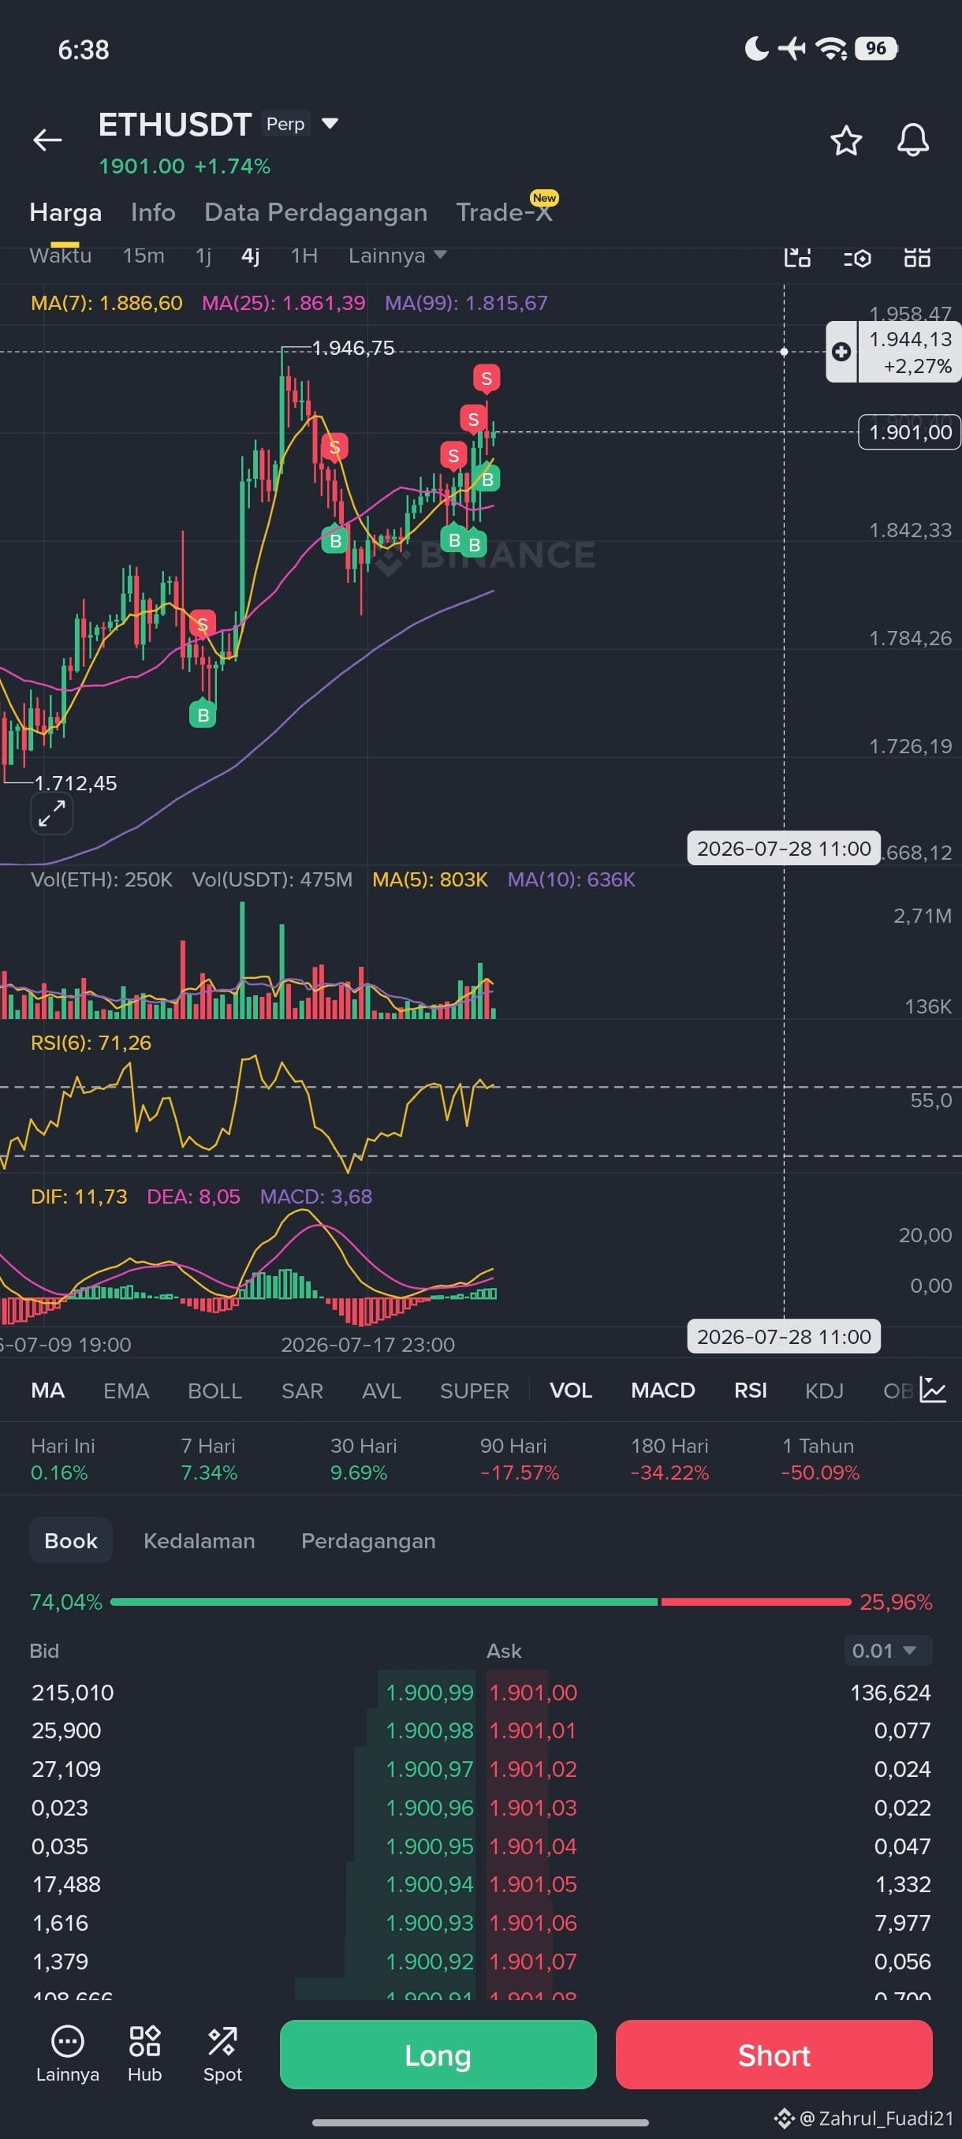Select bid price 1.900,94
The height and width of the screenshot is (2139, 962).
429,1884
